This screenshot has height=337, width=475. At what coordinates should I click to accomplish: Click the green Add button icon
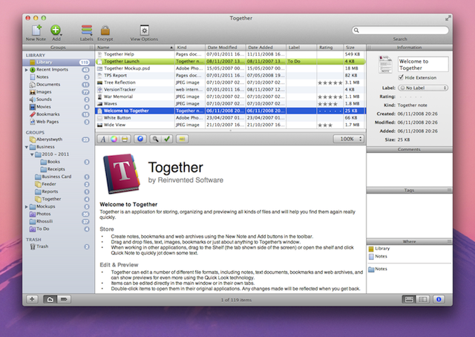pyautogui.click(x=56, y=29)
